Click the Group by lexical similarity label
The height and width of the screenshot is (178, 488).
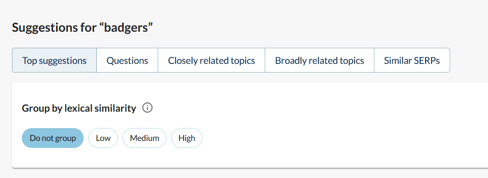point(79,108)
